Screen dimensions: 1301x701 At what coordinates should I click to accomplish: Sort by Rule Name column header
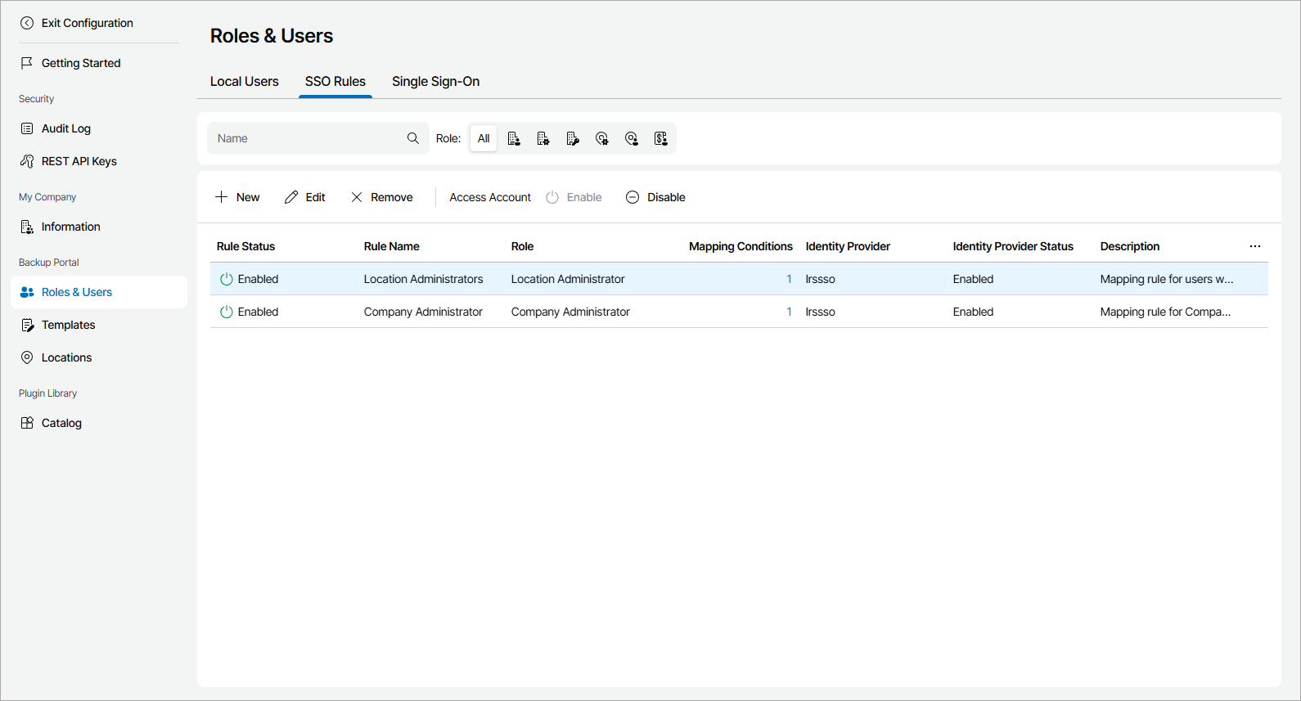[x=391, y=246]
